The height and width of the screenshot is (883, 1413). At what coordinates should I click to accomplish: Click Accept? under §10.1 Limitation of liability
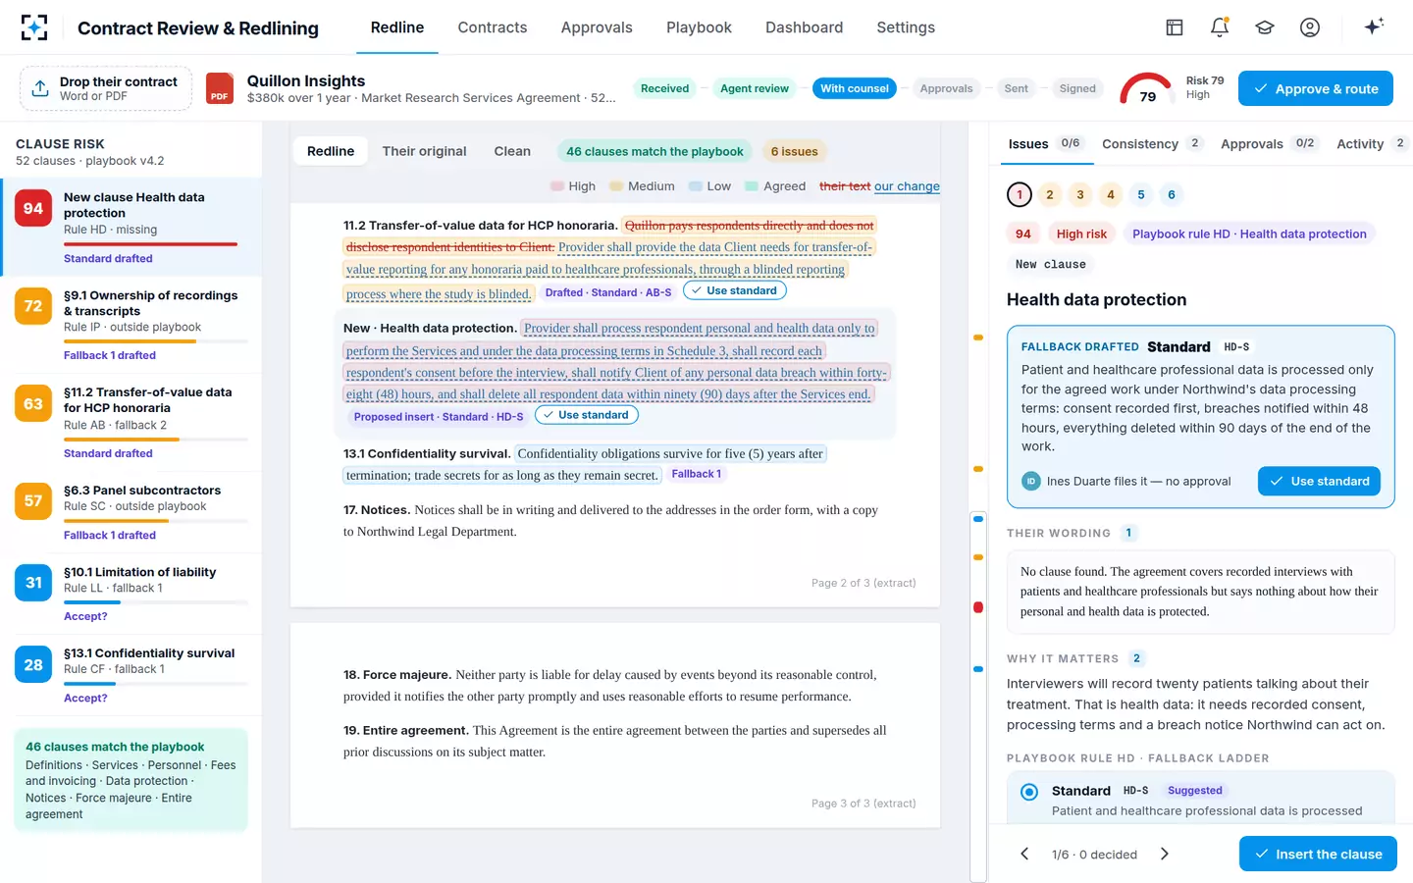click(85, 616)
